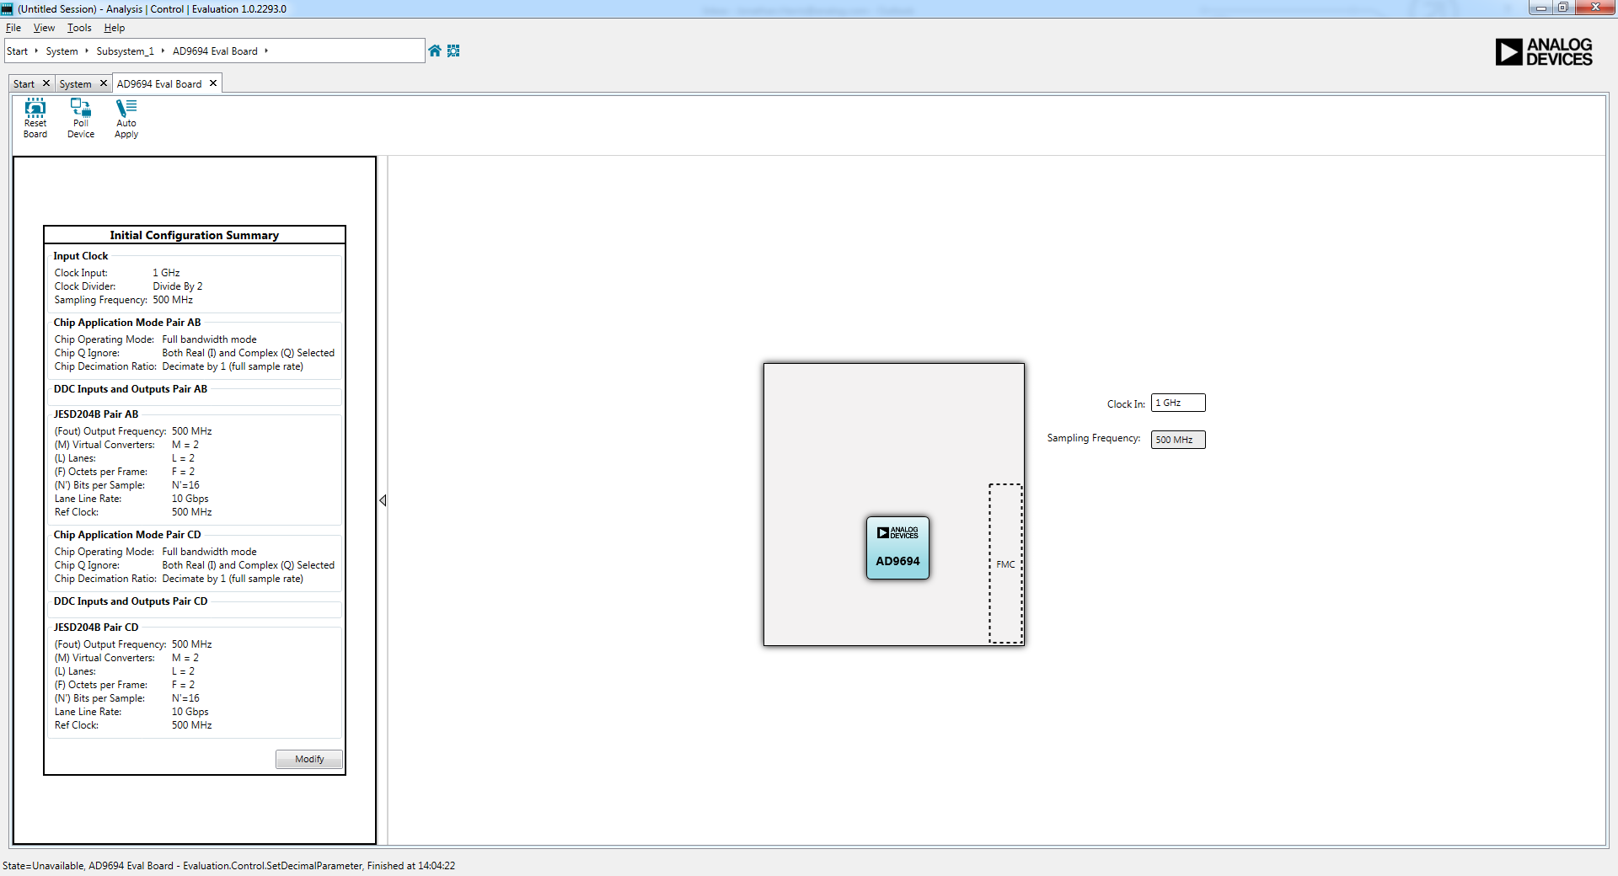
Task: Click the system view icon beside Home
Action: pos(453,51)
